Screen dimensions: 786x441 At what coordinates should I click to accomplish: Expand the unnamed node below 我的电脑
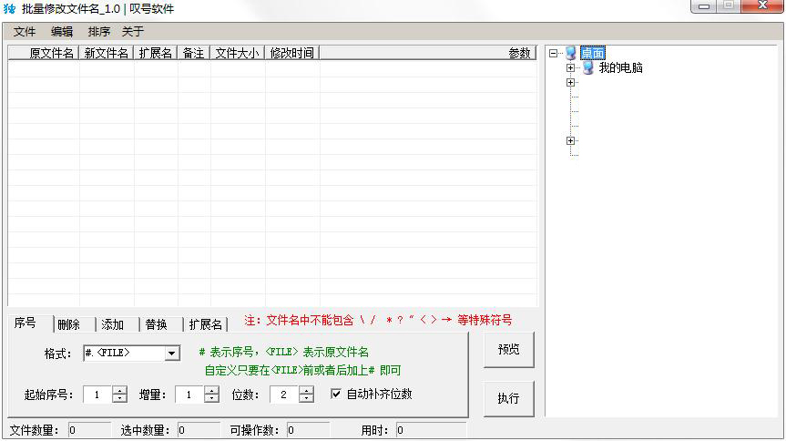[x=570, y=82]
